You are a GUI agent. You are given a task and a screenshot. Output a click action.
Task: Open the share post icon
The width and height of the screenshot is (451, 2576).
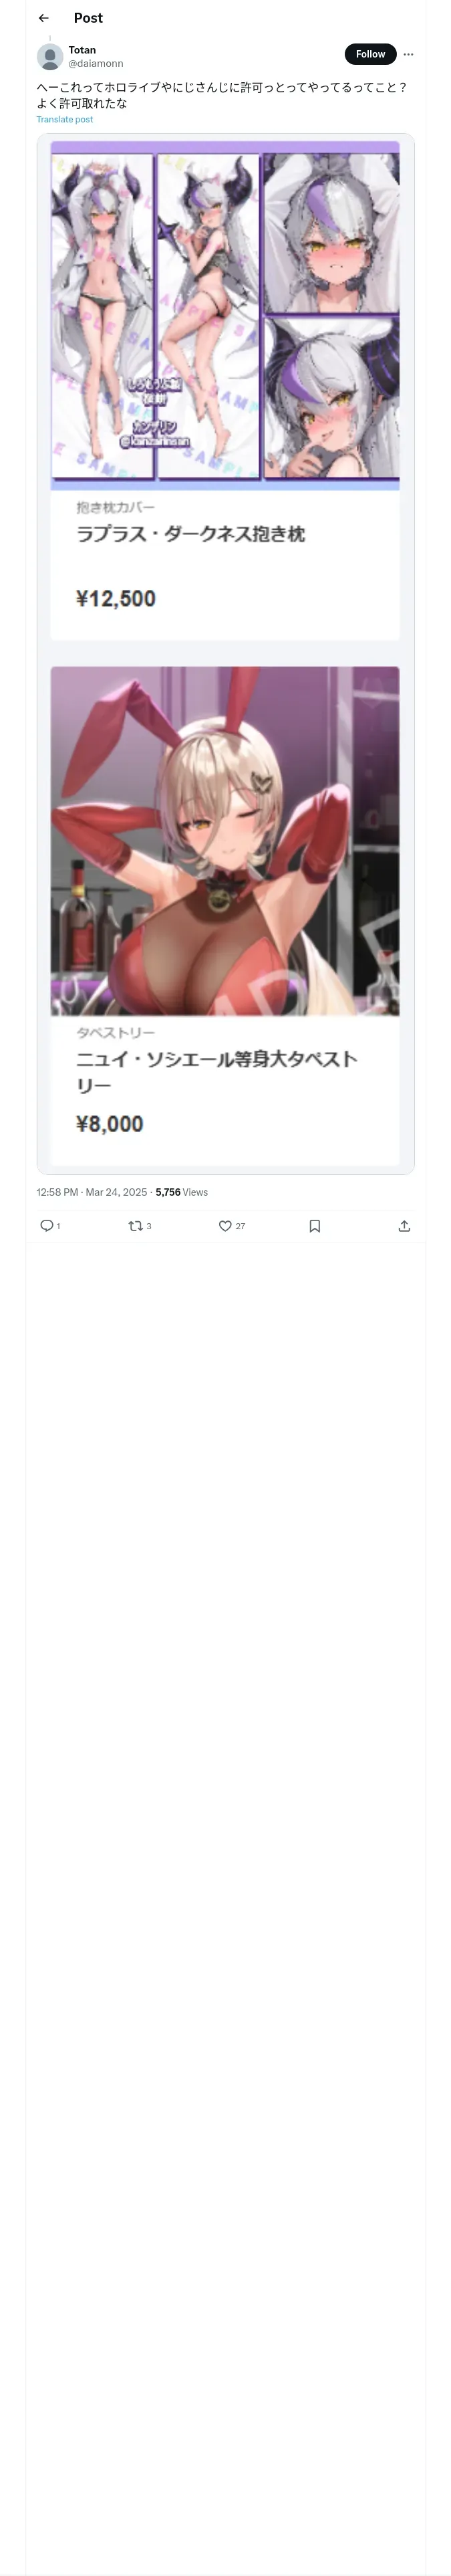click(x=404, y=1226)
